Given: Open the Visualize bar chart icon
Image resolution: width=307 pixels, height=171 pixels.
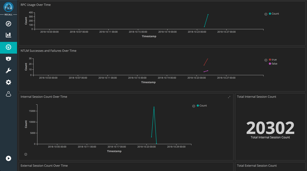Looking at the screenshot, I should 8,35.
